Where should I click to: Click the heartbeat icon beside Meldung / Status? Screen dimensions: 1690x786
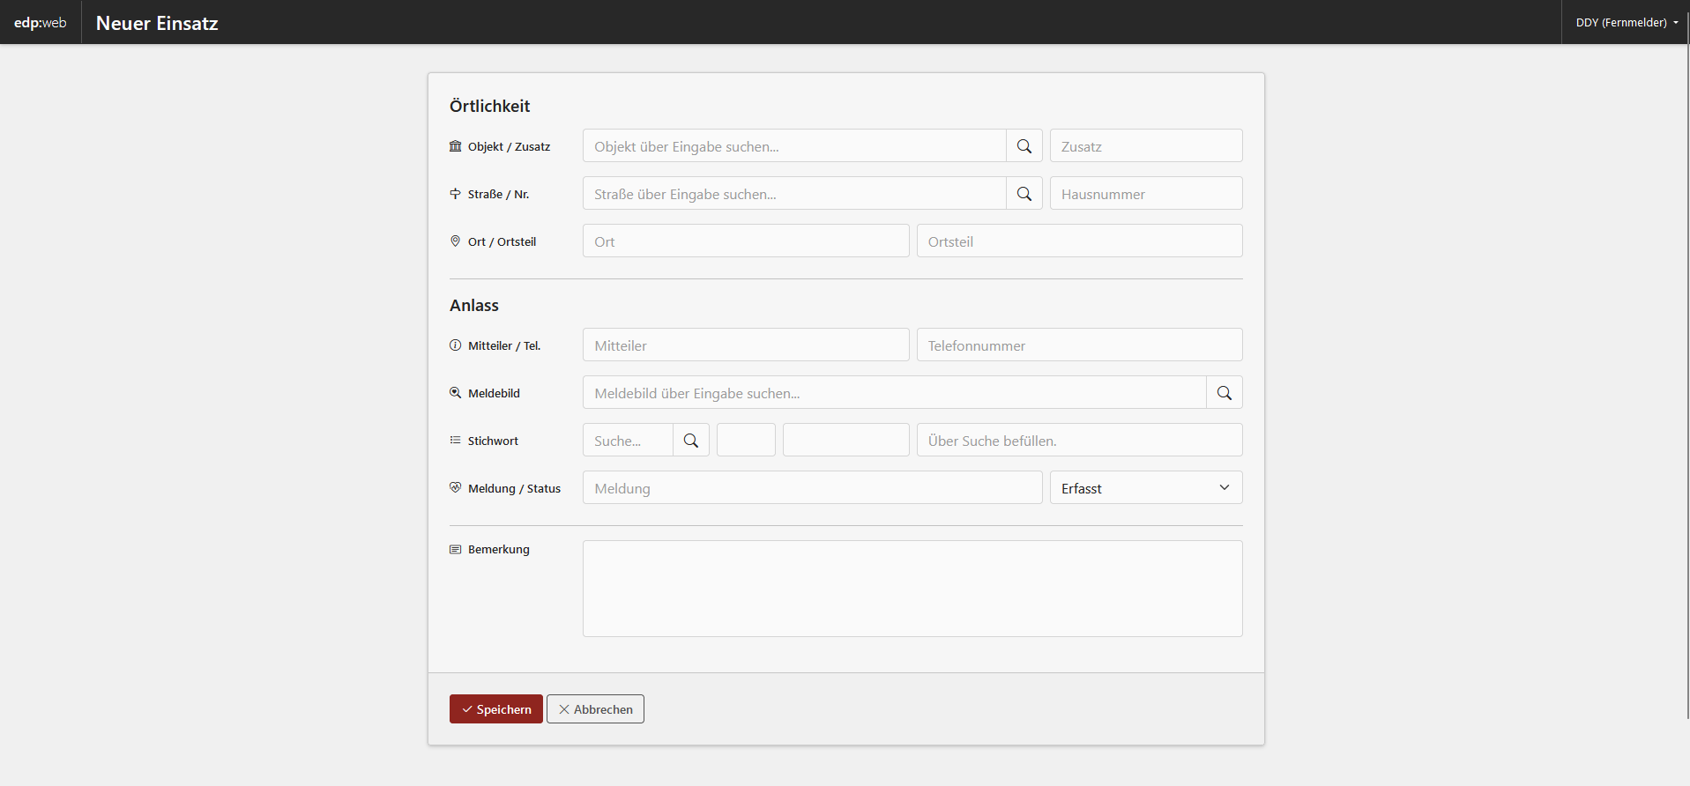[x=455, y=487]
